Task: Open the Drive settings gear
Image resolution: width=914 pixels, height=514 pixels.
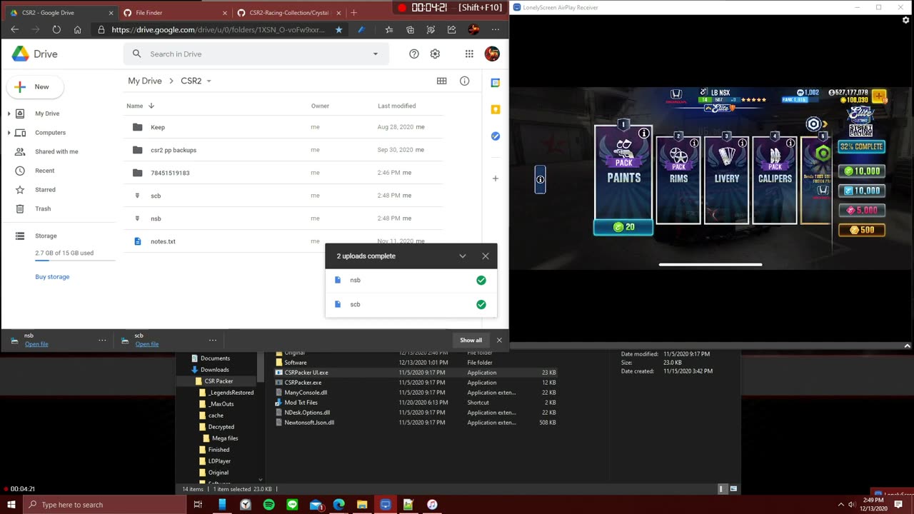Action: point(435,54)
